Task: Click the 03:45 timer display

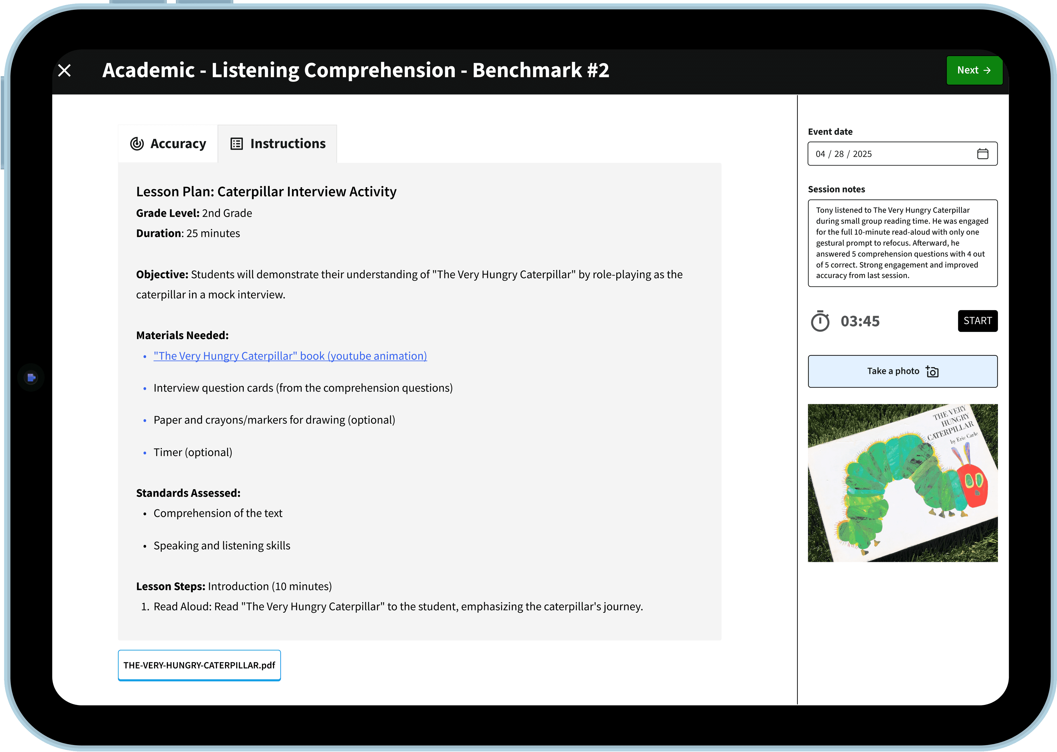Action: click(x=860, y=321)
